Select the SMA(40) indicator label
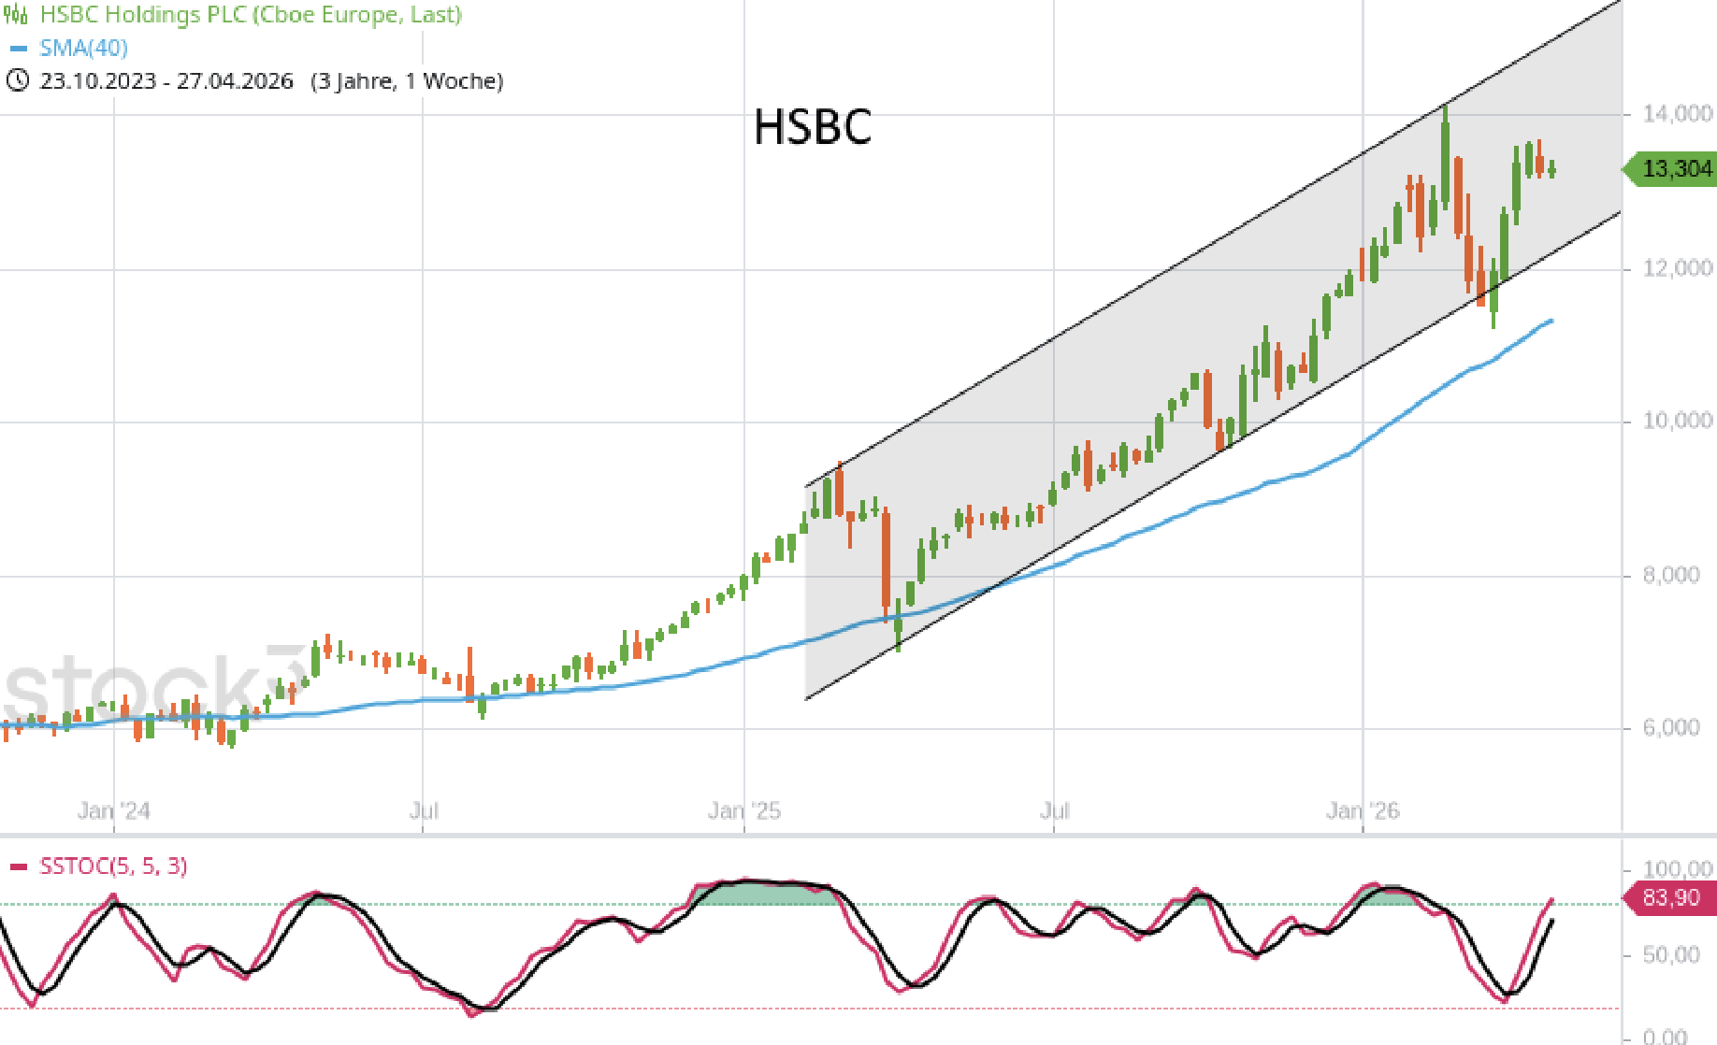This screenshot has height=1045, width=1717. [x=83, y=49]
